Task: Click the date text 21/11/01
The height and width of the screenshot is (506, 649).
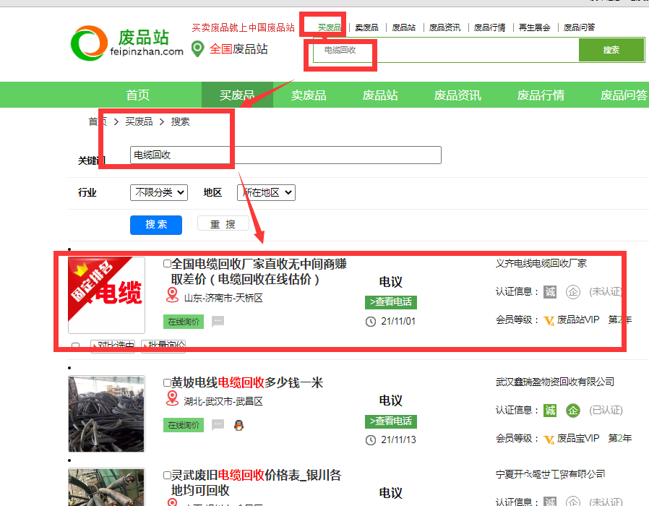Action: 398,322
